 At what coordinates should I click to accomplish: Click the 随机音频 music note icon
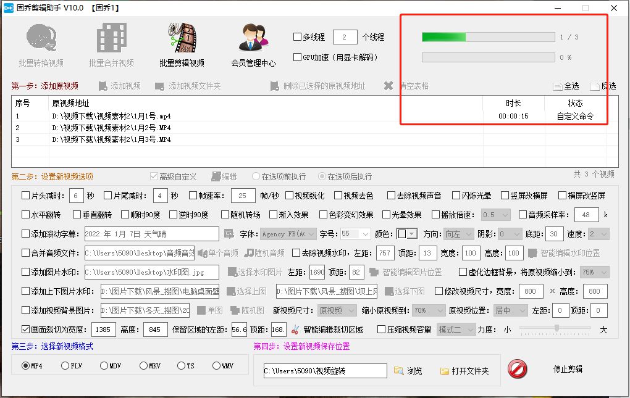coord(249,253)
